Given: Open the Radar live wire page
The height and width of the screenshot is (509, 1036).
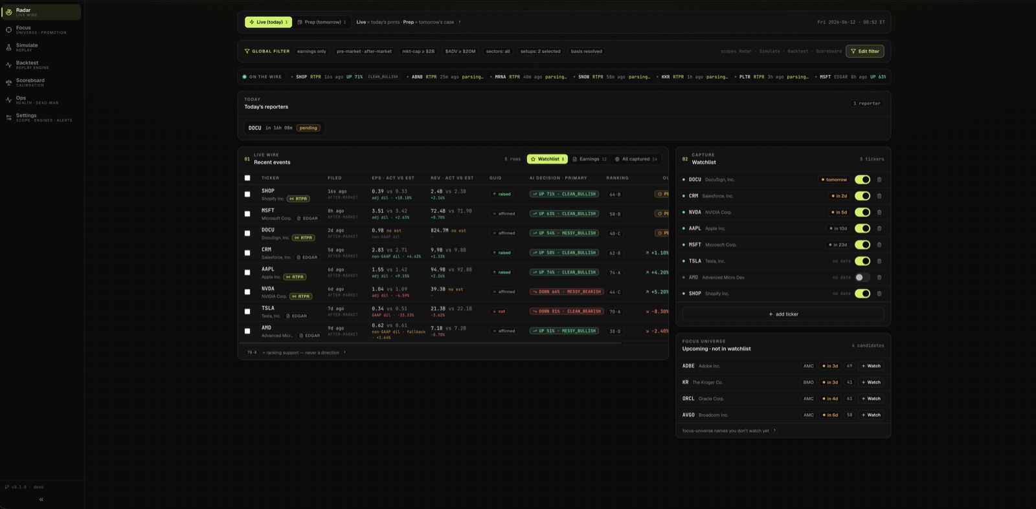Looking at the screenshot, I should [42, 12].
